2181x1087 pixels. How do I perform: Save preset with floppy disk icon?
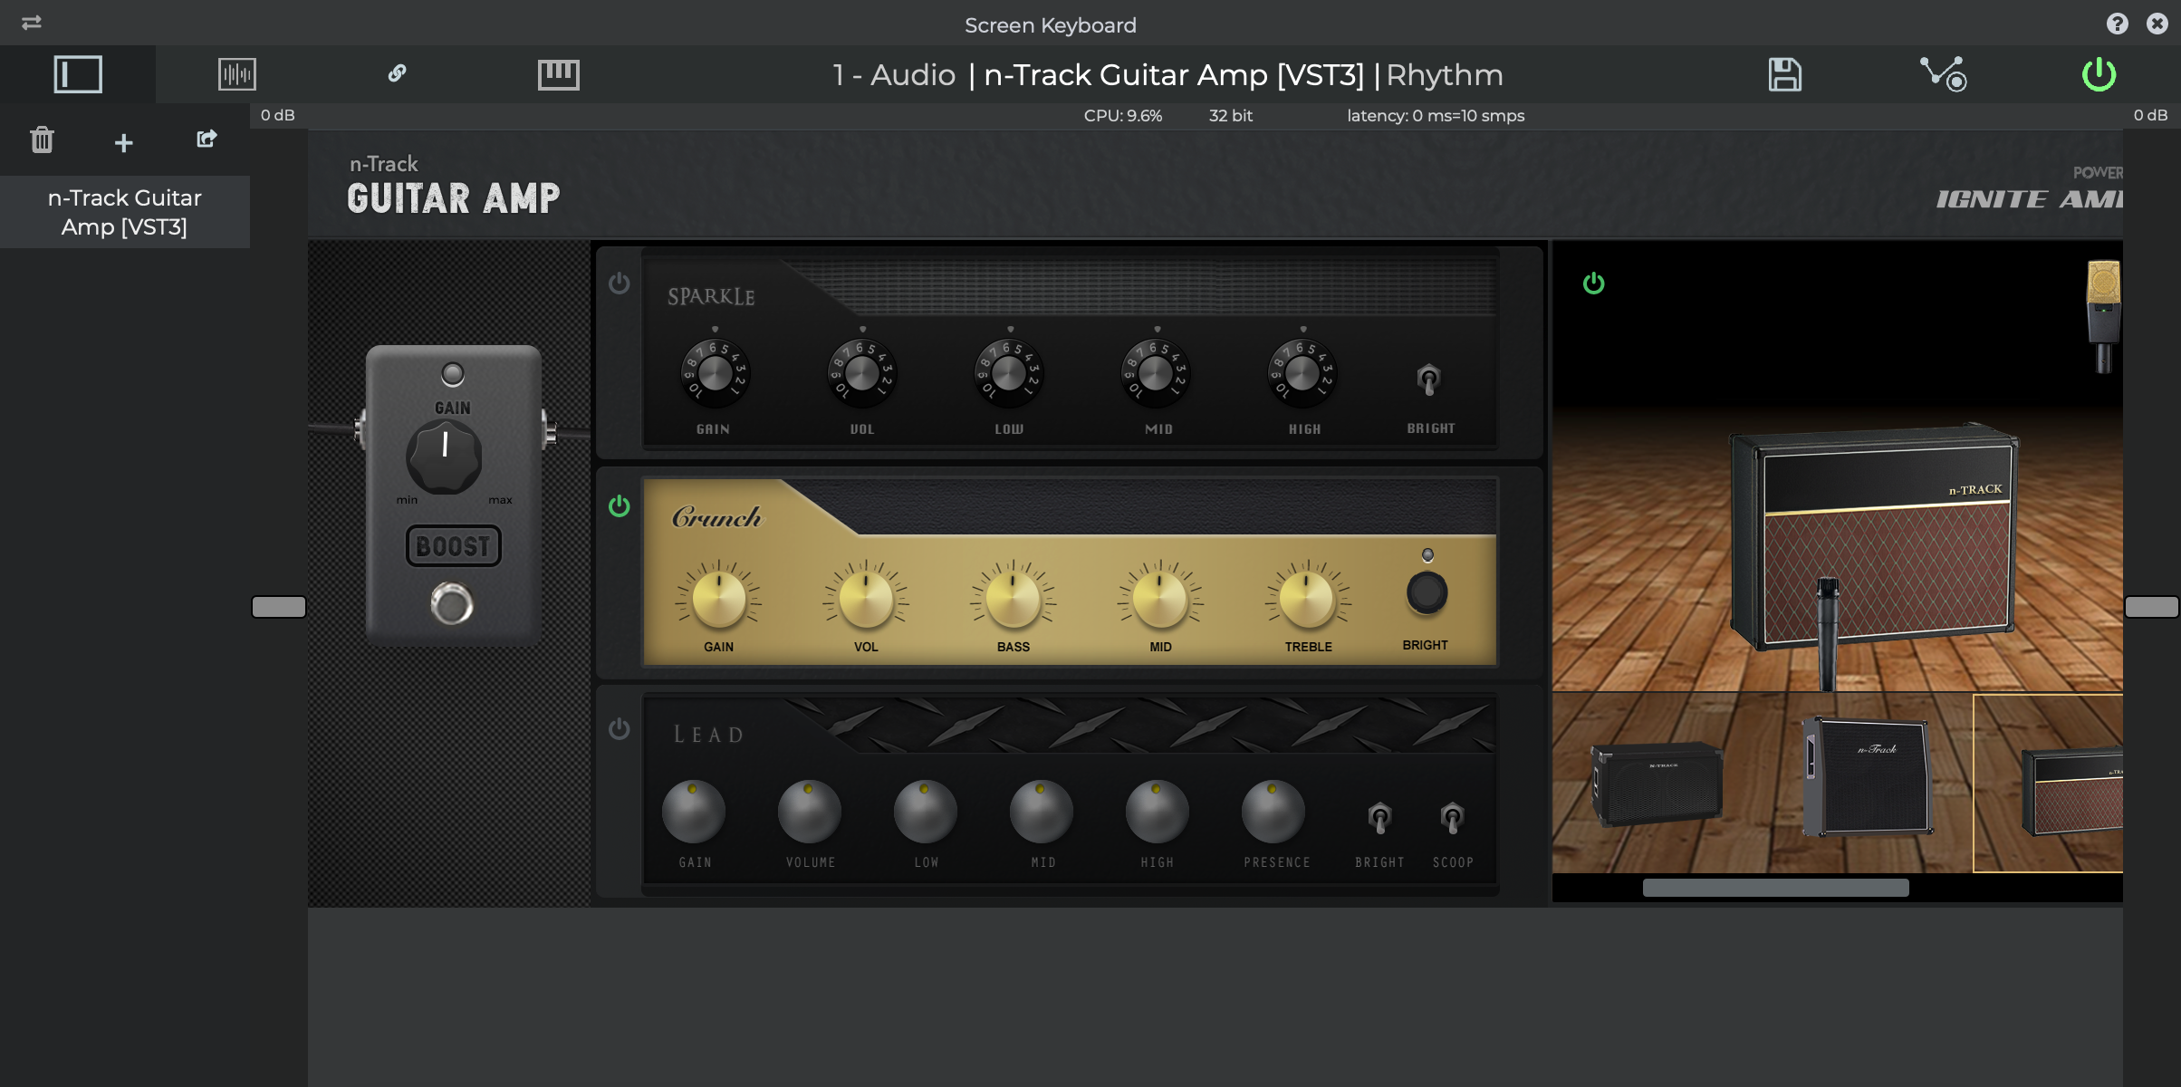click(1784, 74)
